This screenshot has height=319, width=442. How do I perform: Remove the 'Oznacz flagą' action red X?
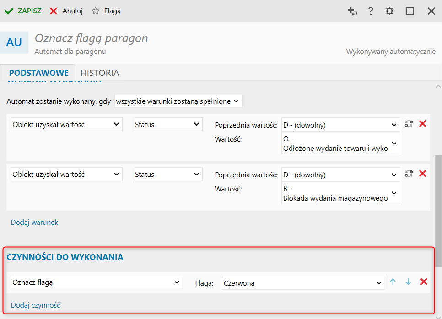pos(424,282)
